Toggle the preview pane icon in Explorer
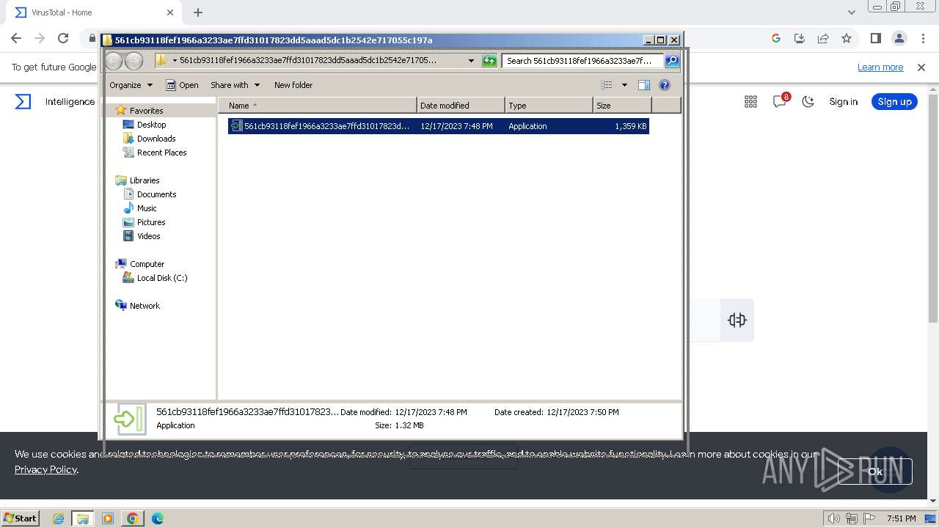Screen dimensions: 939x528 click(644, 85)
